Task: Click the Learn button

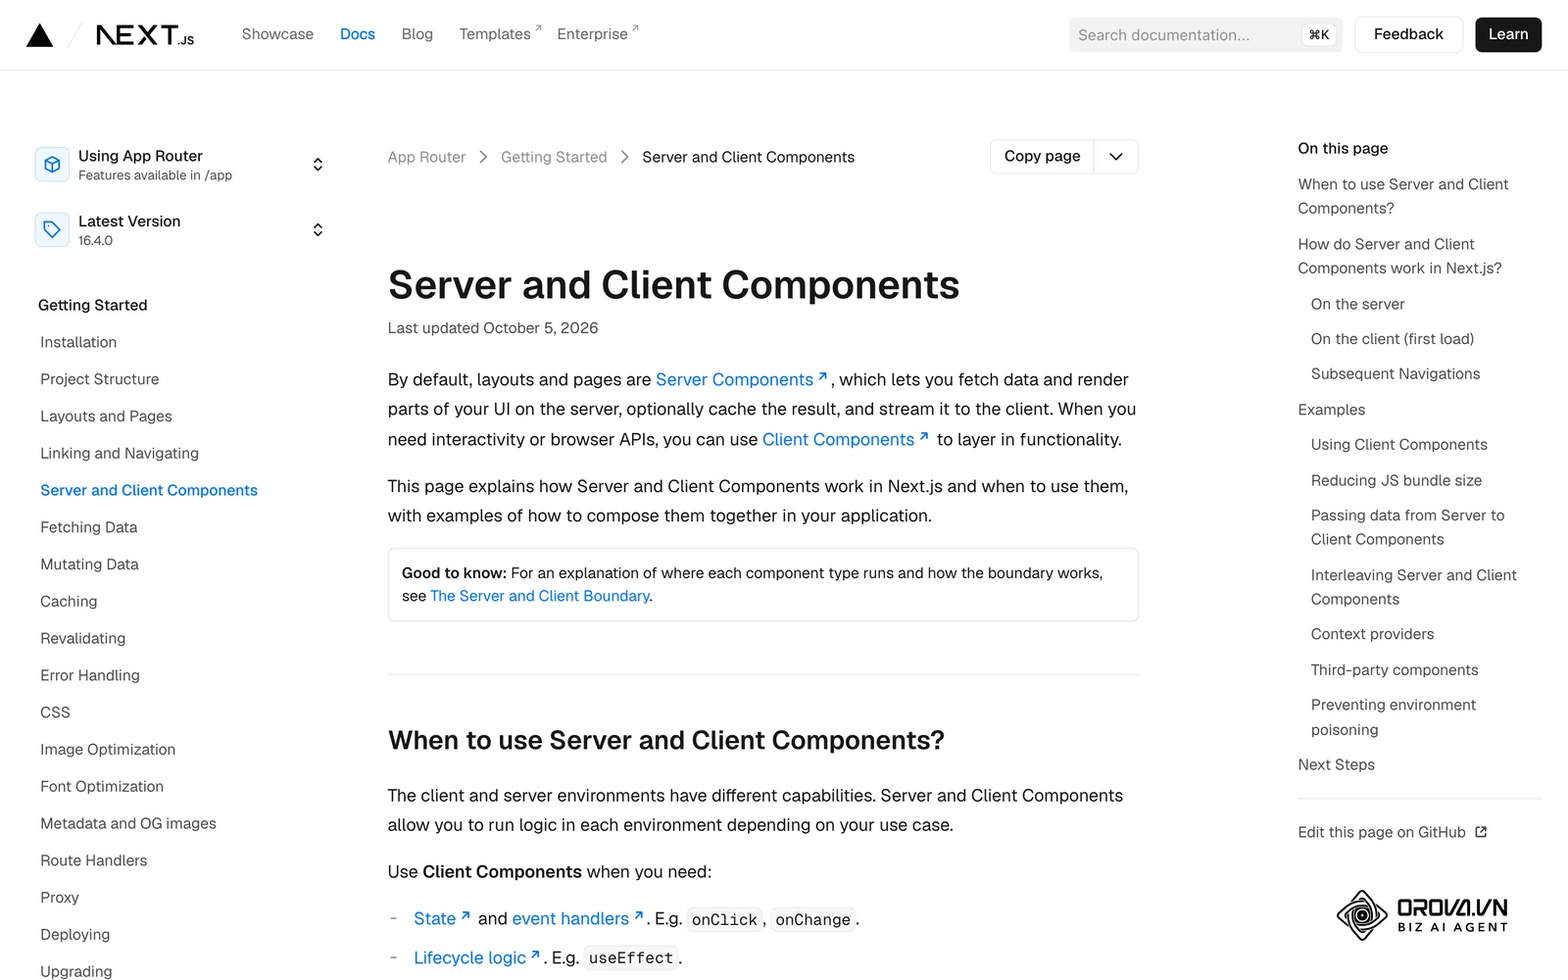Action: coord(1508,35)
